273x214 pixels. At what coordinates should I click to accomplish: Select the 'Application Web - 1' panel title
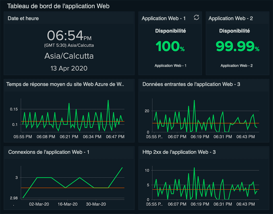[164, 18]
